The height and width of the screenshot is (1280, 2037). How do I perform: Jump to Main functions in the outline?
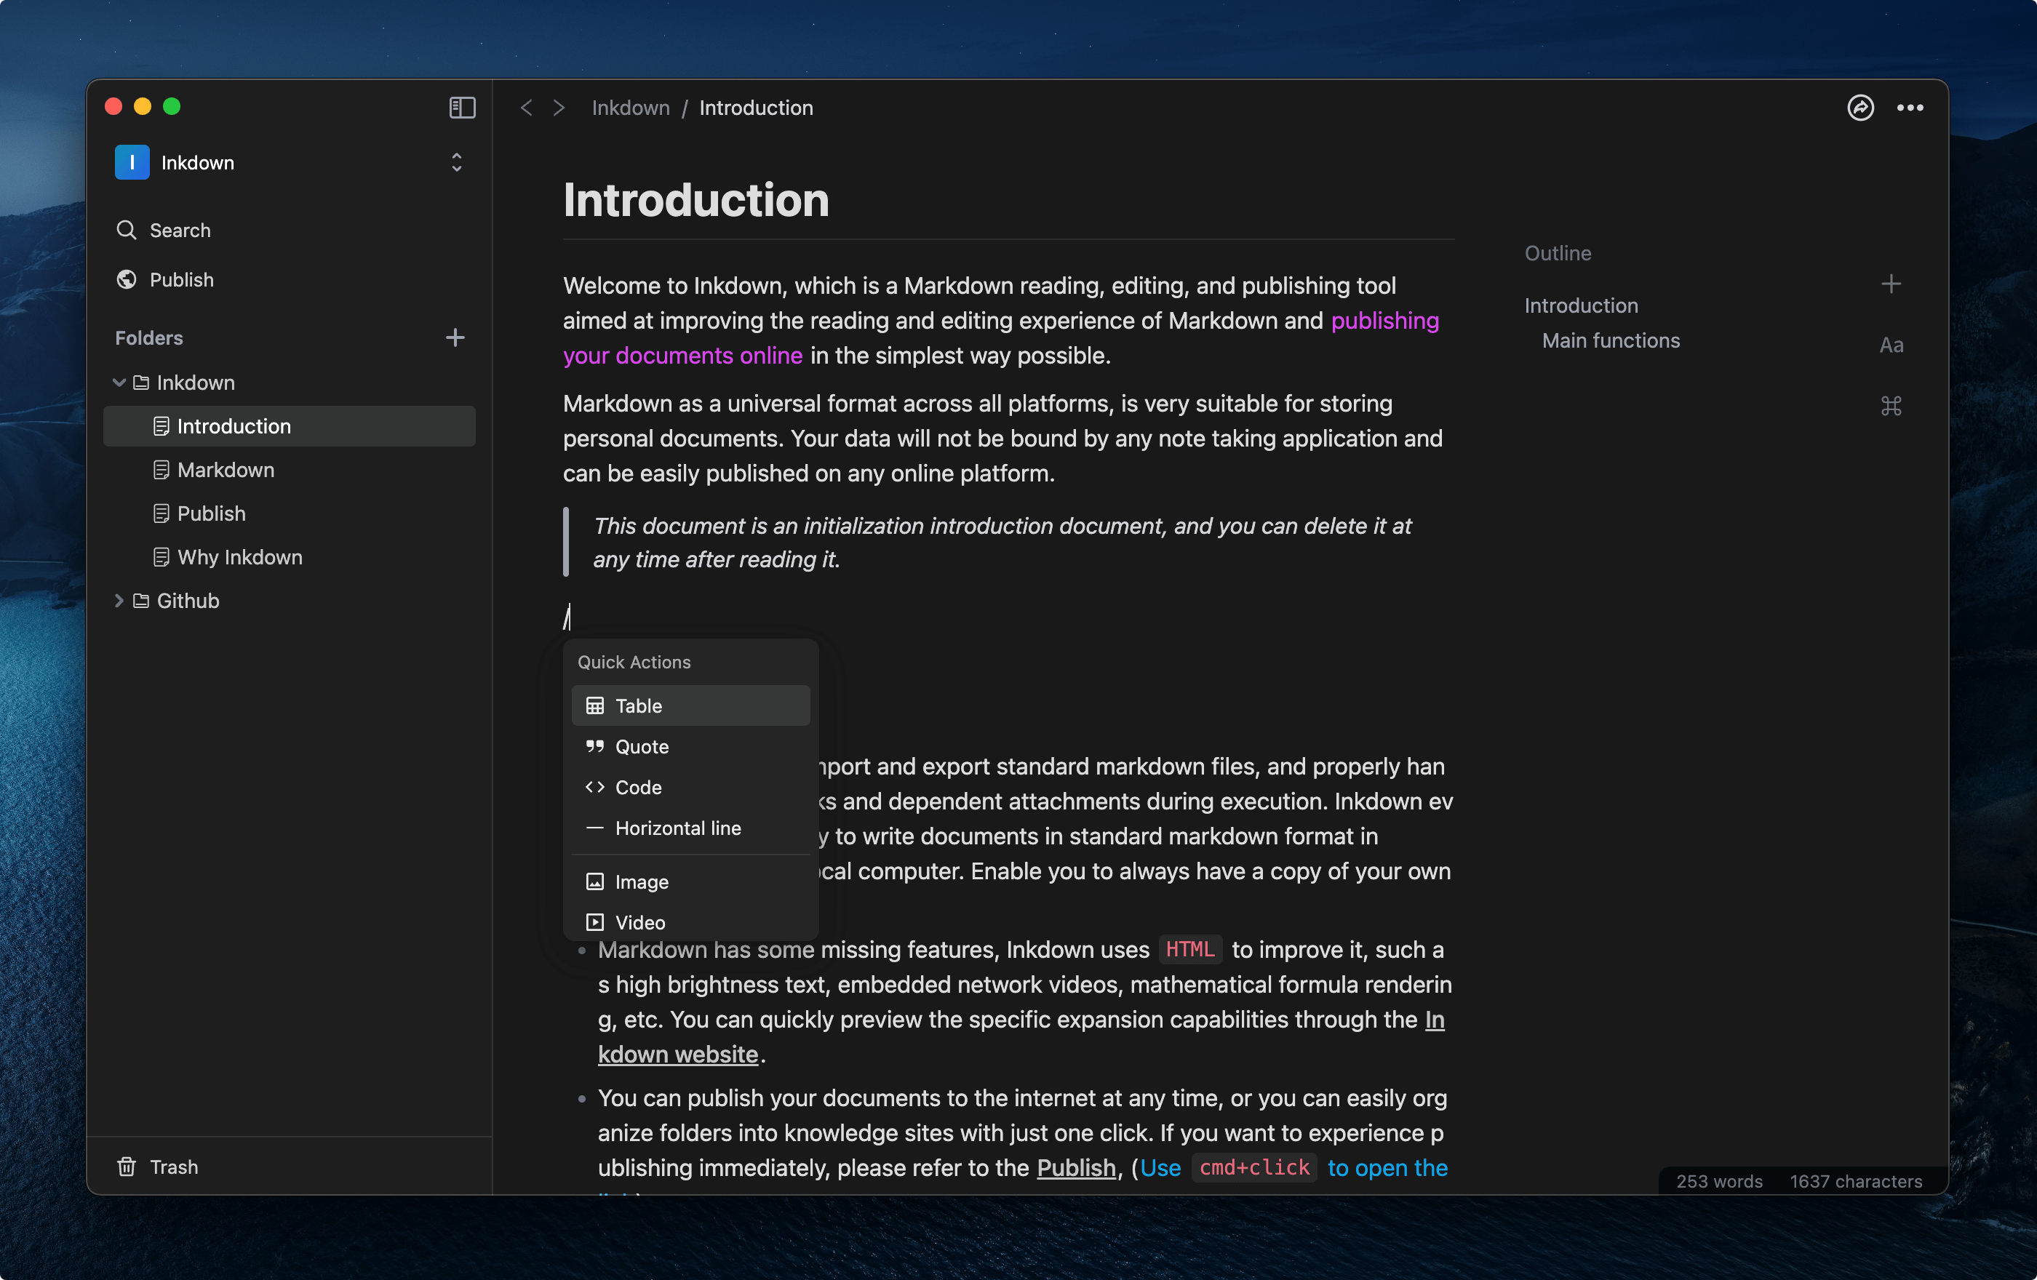[1610, 340]
